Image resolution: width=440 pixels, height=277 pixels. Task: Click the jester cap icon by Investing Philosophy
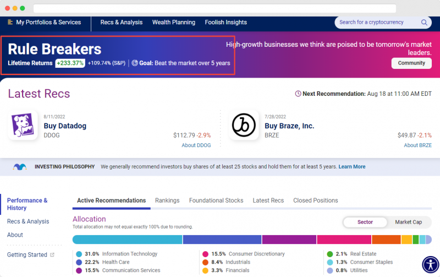[x=20, y=167]
